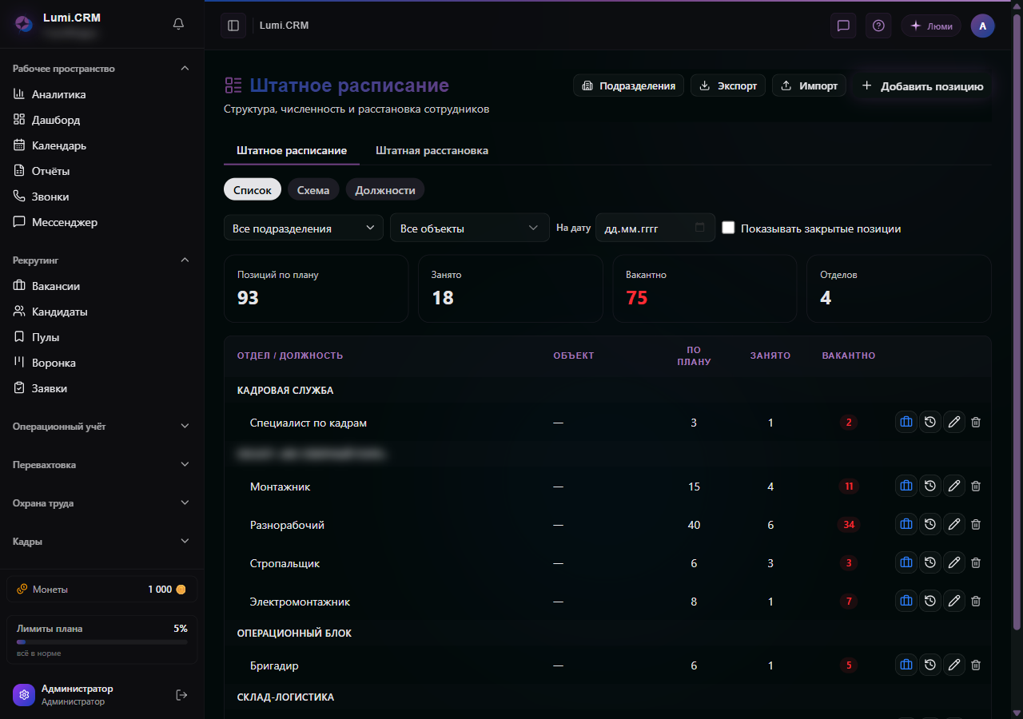Log out via exit icon near Администратор
The image size is (1023, 719).
pos(181,695)
